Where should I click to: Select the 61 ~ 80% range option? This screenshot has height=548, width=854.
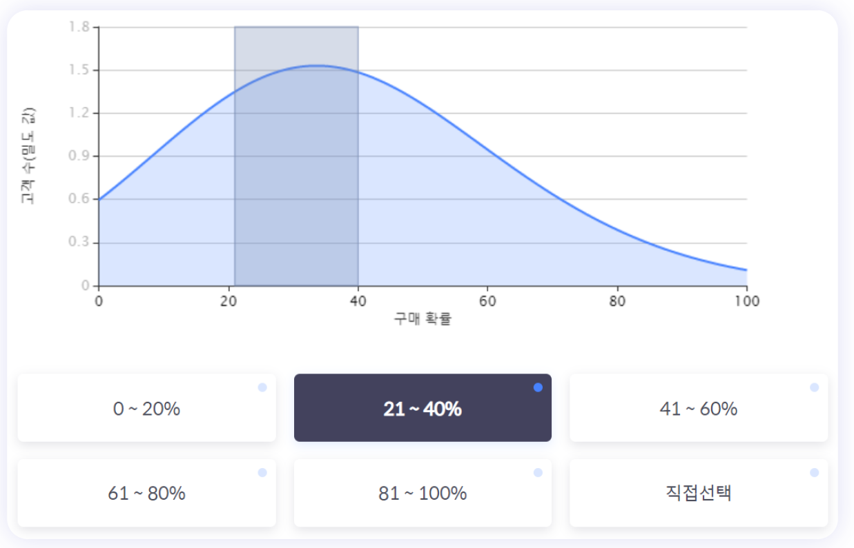point(146,494)
